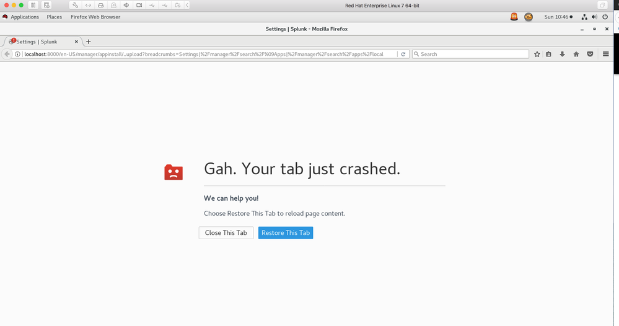Viewport: 619px width, 326px height.
Task: Open VM snapshots icon
Action: click(x=46, y=5)
